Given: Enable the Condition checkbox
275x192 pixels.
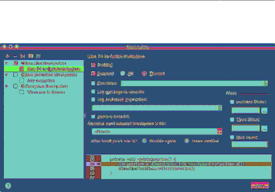Looking at the screenshot, I should tap(93, 83).
